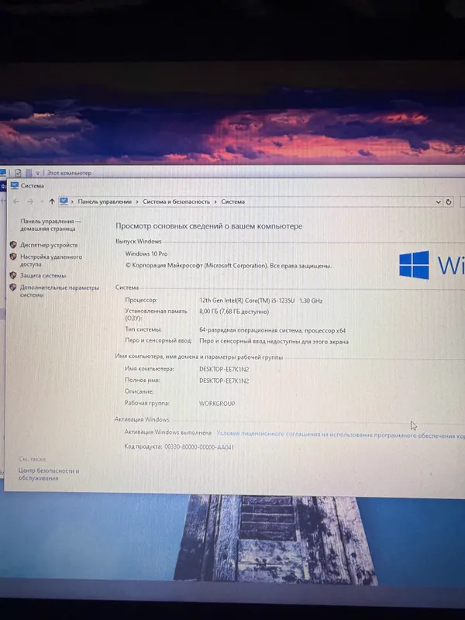This screenshot has width=465, height=620.
Task: Open recent locations dropdown beside forward arrow
Action: tap(42, 202)
